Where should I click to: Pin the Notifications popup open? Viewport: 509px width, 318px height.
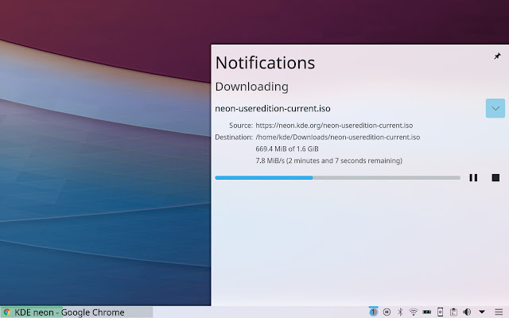pyautogui.click(x=497, y=56)
